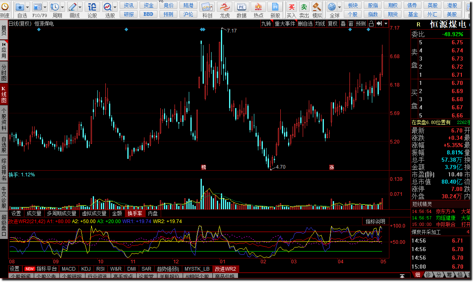
Task: Click the 周期 period clock icon
Action: coord(55,7)
